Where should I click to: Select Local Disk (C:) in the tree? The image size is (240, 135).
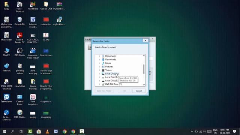[110, 74]
